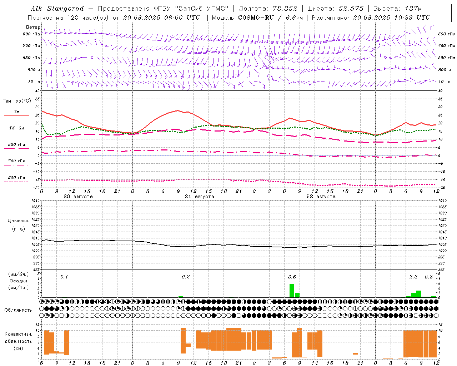Click the Td 2м legend entry
This screenshot has height=366, width=457.
(16, 128)
